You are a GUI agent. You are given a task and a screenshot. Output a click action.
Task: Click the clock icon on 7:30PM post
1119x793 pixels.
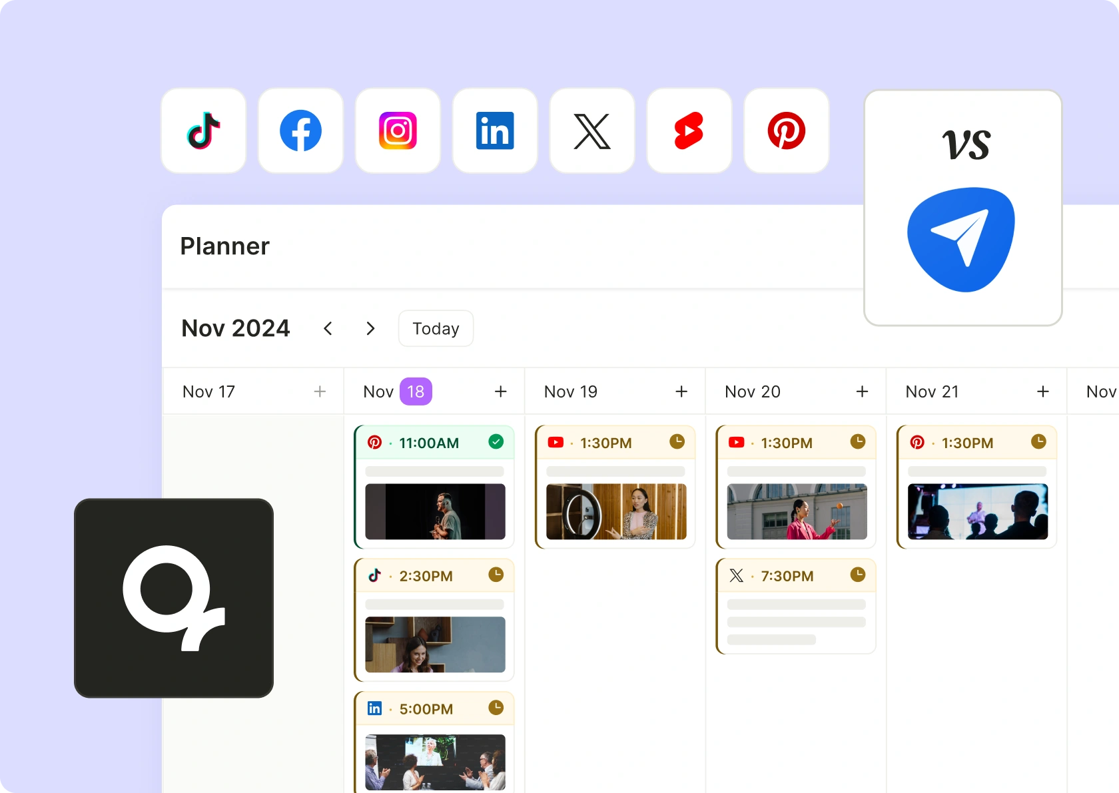(x=858, y=575)
